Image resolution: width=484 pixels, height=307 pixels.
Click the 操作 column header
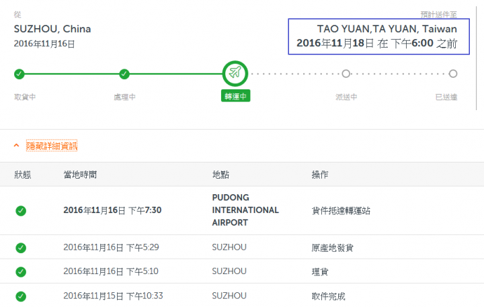point(320,175)
